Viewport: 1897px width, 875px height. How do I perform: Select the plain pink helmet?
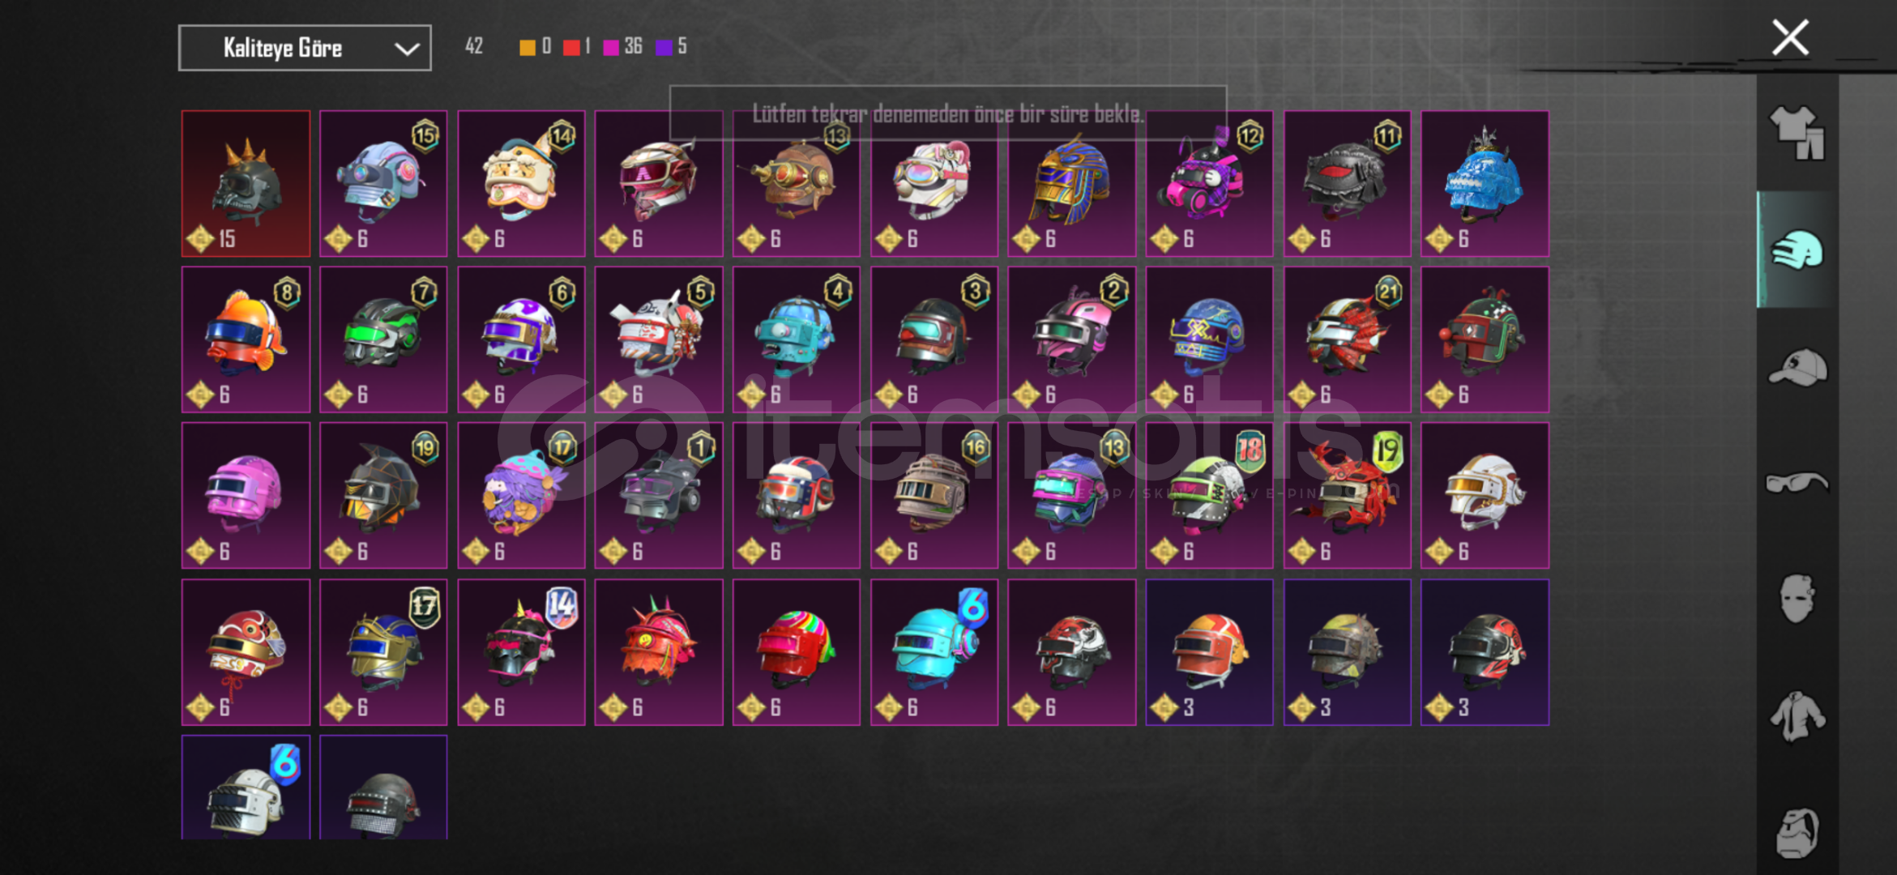[x=246, y=495]
